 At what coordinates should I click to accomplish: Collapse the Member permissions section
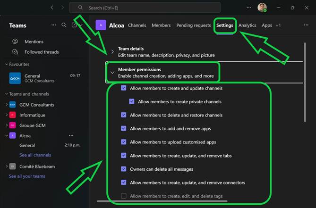112,73
